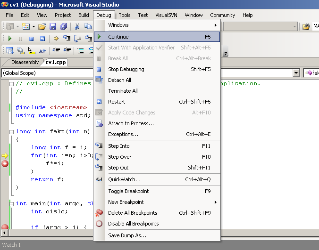Choose Step Out menu entry
This screenshot has height=250, width=319.
(157, 168)
